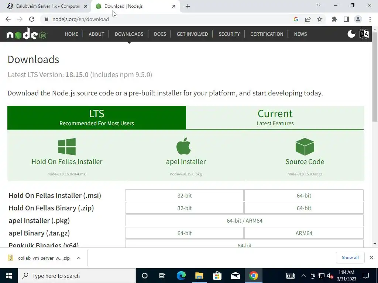Download 64-bit Hold On Fellas Binary (.zip)
Screen dimensions: 378x283
304,208
